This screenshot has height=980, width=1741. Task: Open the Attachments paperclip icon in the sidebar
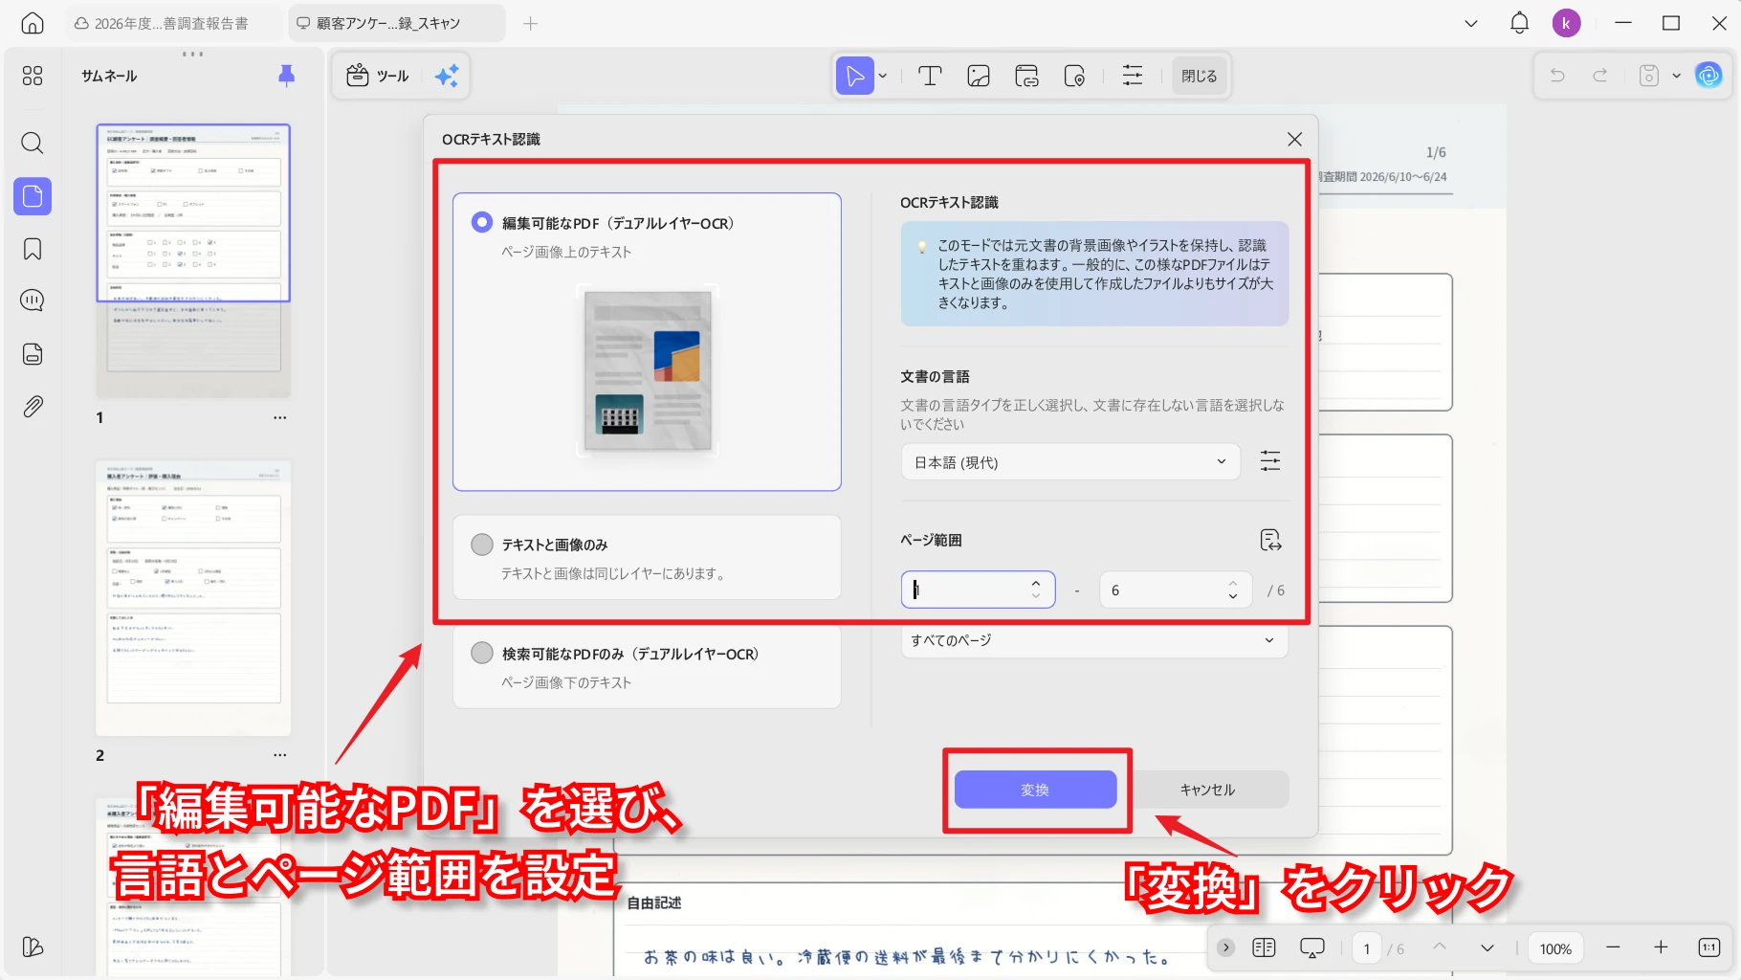[x=33, y=407]
